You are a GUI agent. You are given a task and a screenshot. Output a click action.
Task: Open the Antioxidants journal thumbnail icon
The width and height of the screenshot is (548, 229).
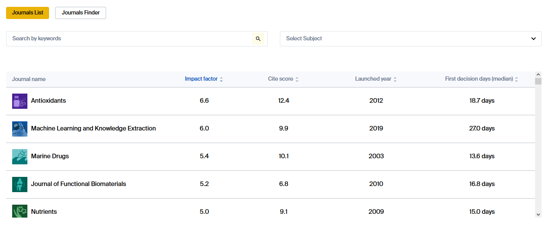pos(20,101)
